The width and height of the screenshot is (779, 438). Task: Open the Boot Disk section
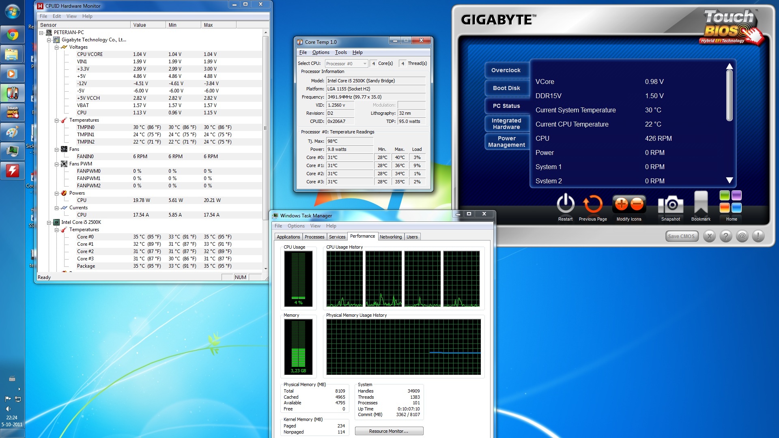[506, 88]
